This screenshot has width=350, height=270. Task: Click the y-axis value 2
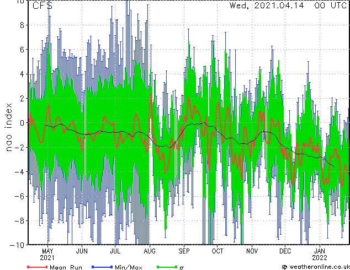coord(22,99)
